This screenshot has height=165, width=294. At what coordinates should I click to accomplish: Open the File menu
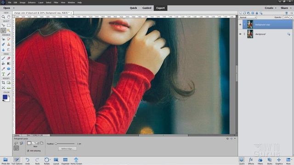point(10,3)
